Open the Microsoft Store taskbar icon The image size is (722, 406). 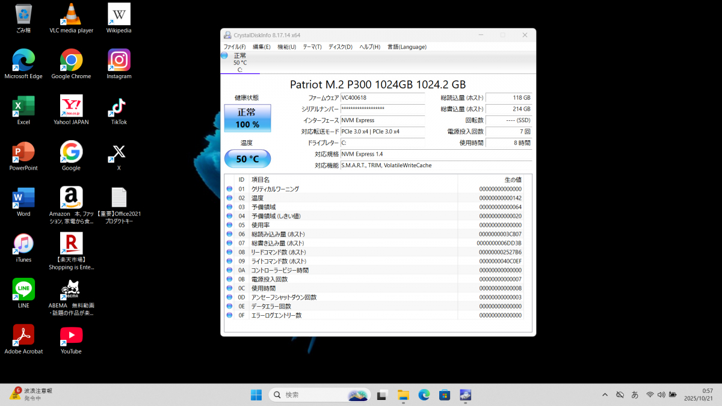coord(445,395)
